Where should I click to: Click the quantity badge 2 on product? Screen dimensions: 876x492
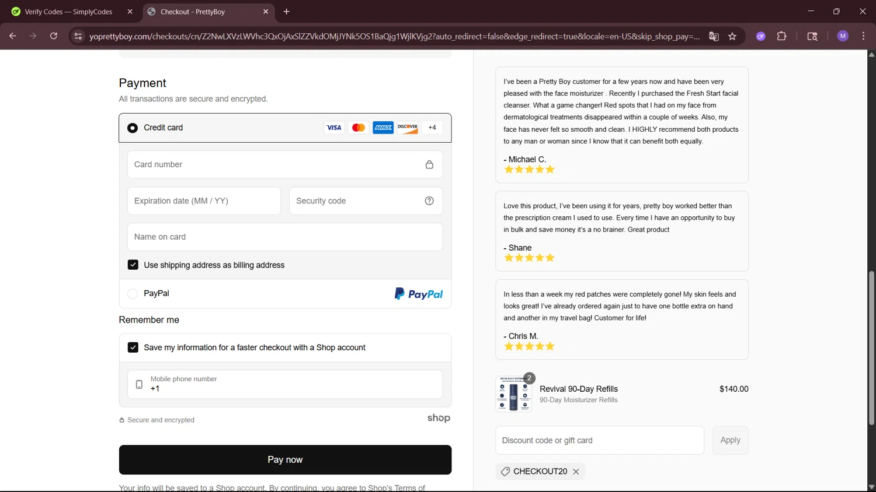click(x=530, y=378)
